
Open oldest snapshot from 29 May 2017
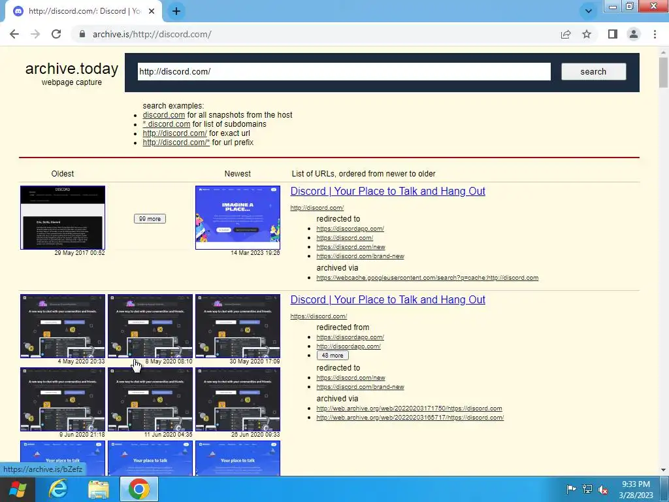tap(63, 217)
